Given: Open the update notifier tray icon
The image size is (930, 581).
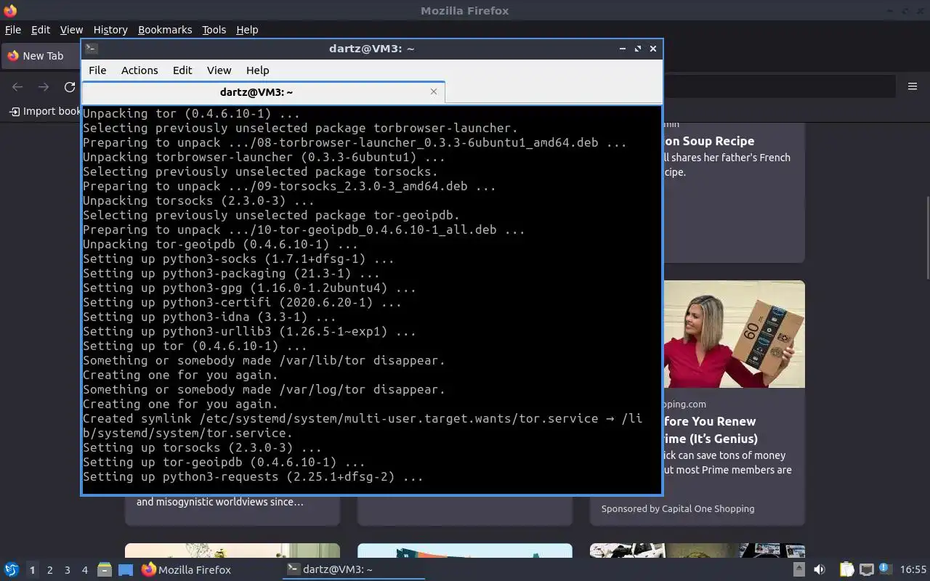Looking at the screenshot, I should pyautogui.click(x=885, y=569).
